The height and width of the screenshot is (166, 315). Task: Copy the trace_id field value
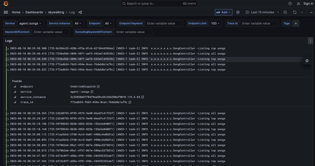pyautogui.click(x=130, y=102)
